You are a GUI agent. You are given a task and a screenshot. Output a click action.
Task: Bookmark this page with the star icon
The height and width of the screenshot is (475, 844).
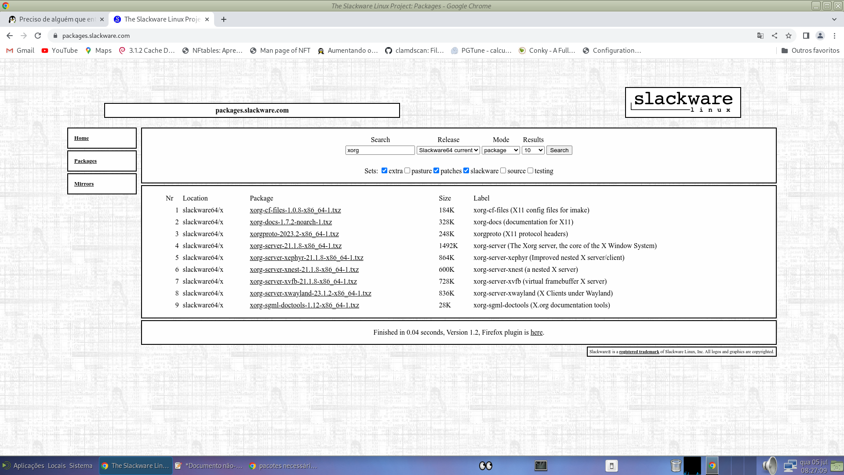pos(789,36)
